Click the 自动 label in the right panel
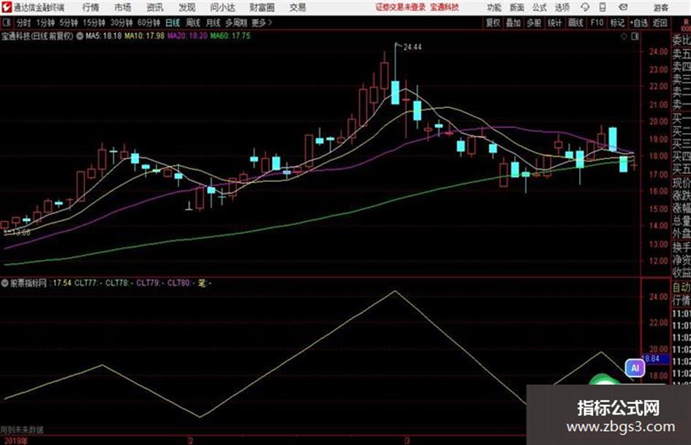This screenshot has height=445, width=691. [x=681, y=288]
